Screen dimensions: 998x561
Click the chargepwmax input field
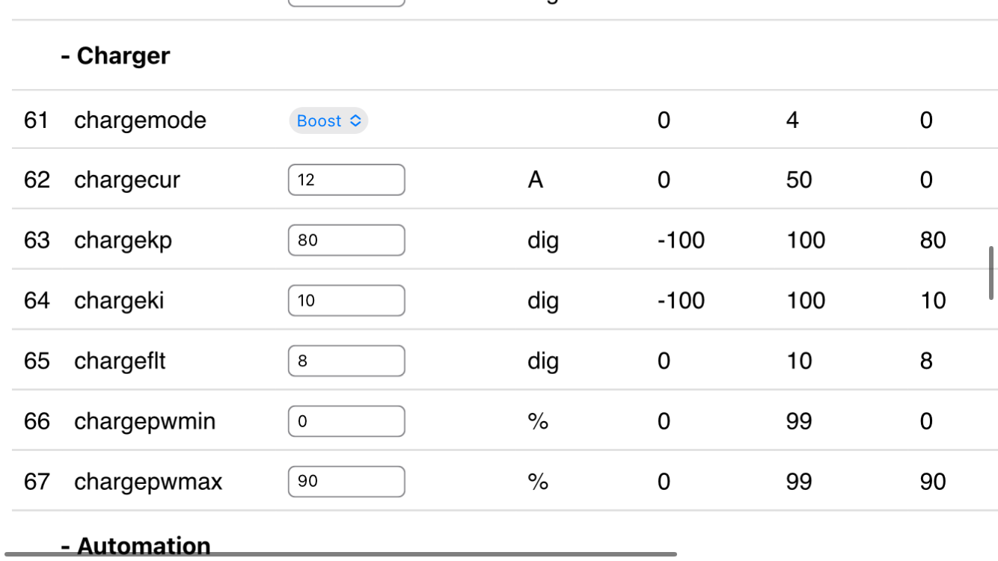coord(346,482)
